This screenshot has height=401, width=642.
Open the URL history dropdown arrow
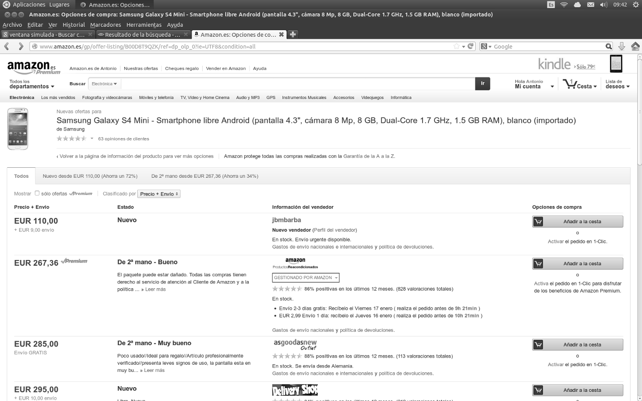463,46
